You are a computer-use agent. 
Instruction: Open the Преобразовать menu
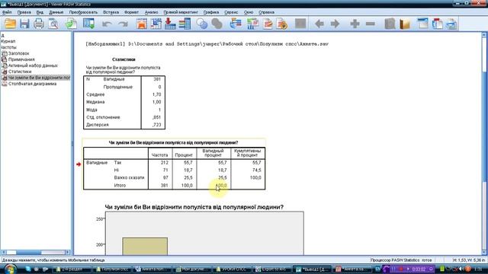pos(83,12)
